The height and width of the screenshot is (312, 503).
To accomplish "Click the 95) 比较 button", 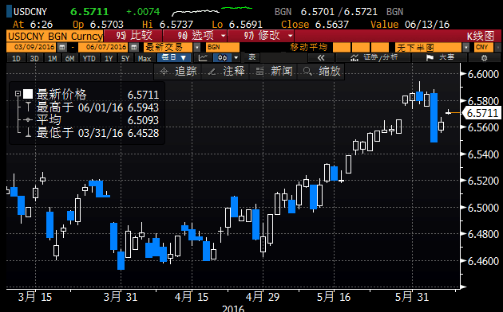I will (133, 36).
